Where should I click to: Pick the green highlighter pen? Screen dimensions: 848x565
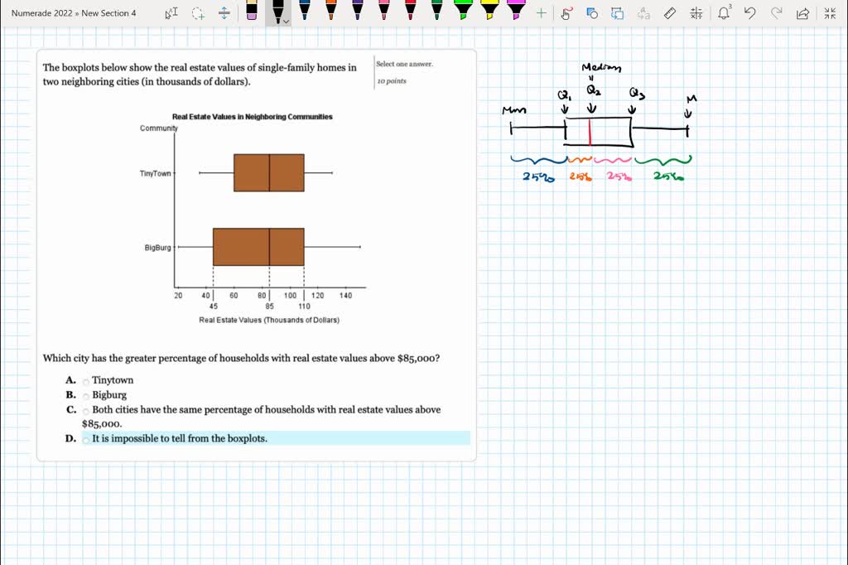[x=462, y=12]
